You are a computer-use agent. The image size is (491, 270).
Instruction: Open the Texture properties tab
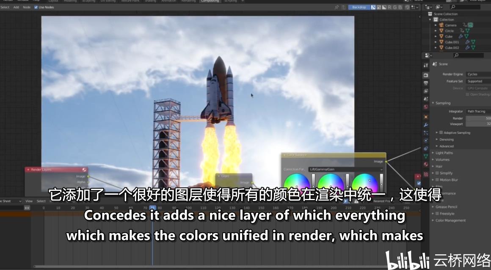tap(425, 174)
